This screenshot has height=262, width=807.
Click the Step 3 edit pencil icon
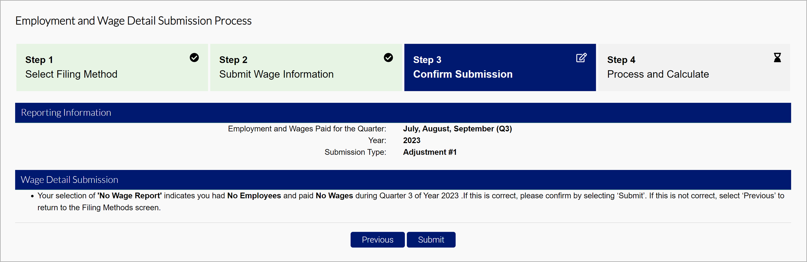click(x=581, y=58)
